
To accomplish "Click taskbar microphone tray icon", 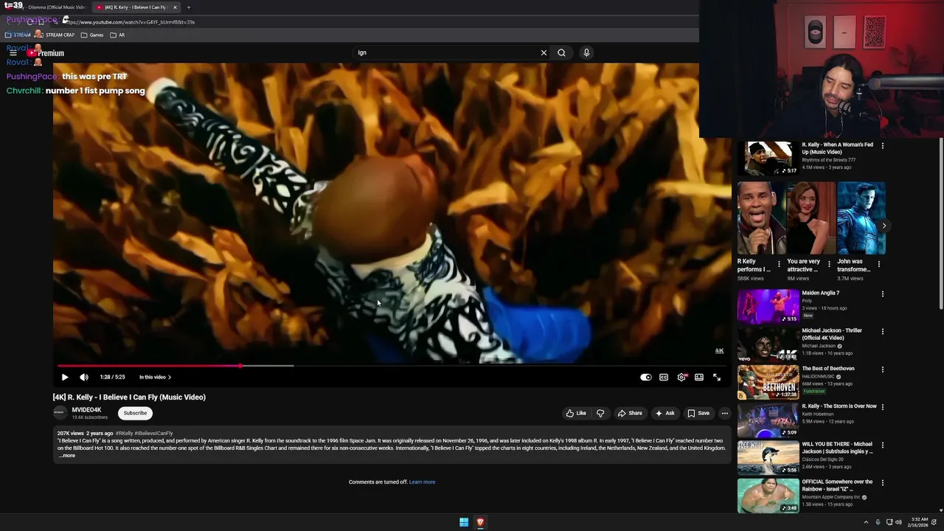I will click(x=878, y=522).
